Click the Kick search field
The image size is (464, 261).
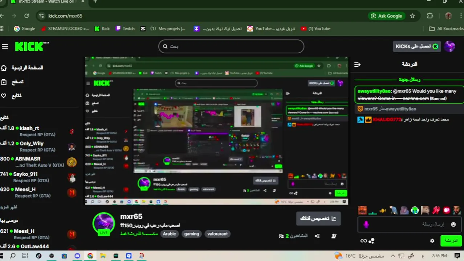231,46
